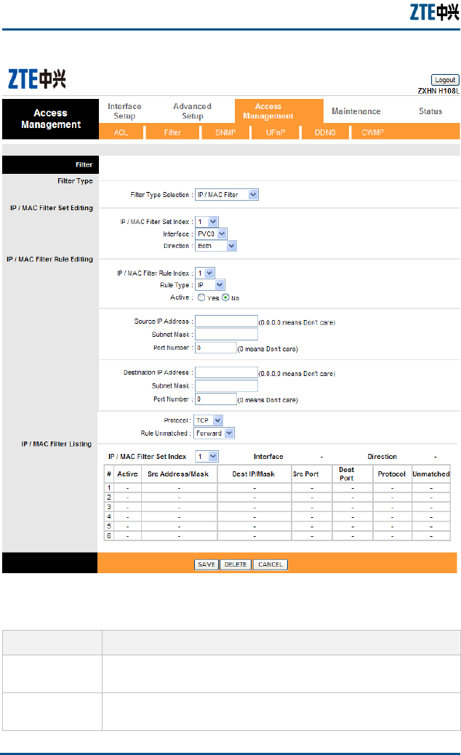The height and width of the screenshot is (755, 461).
Task: Click the CANCEL button
Action: (270, 564)
